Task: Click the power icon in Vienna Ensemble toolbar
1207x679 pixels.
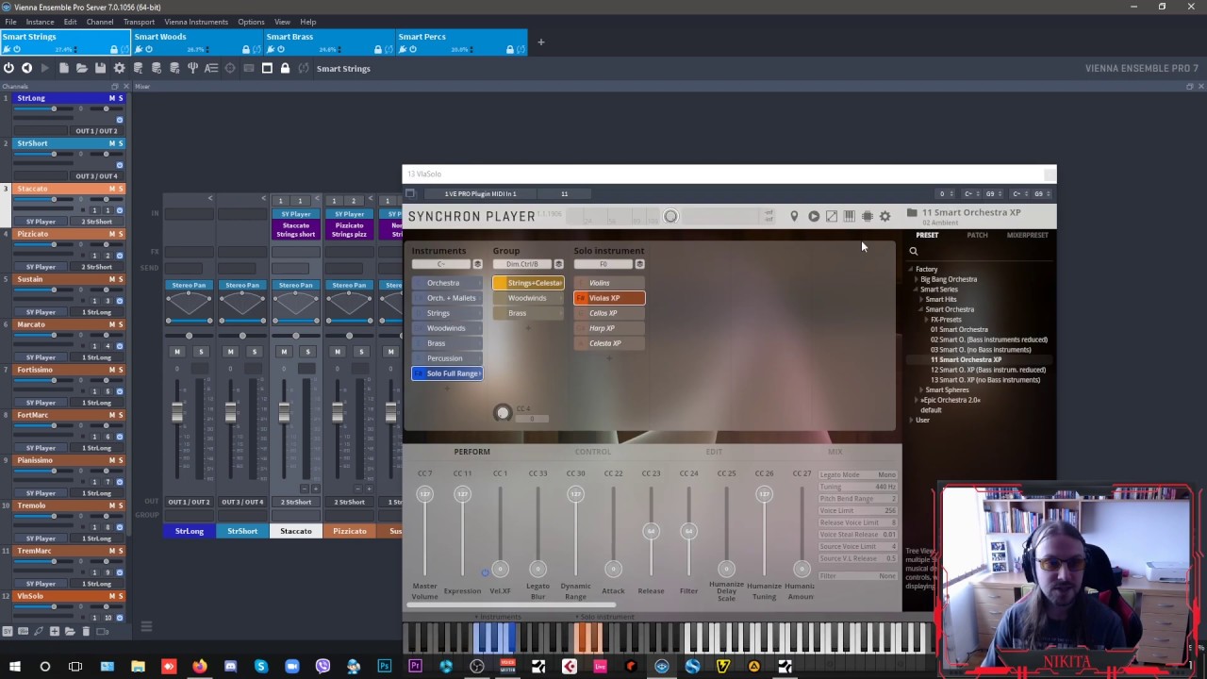Action: [x=8, y=68]
